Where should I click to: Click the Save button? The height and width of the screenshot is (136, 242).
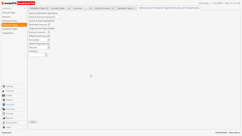33,122
